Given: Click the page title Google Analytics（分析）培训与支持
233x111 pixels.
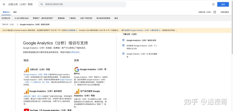Looking at the screenshot, I should [55, 43].
